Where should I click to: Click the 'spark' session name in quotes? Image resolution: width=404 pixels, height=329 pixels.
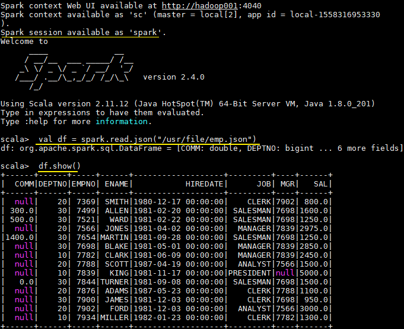[147, 32]
